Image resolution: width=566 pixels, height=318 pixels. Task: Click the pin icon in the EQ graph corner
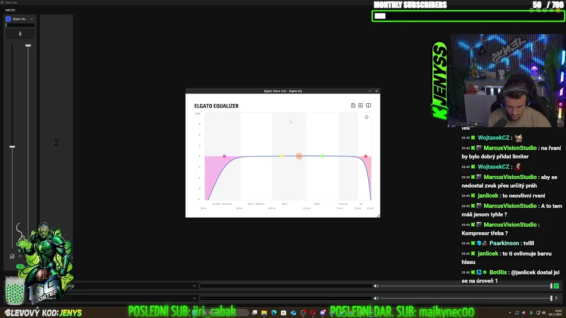(367, 117)
